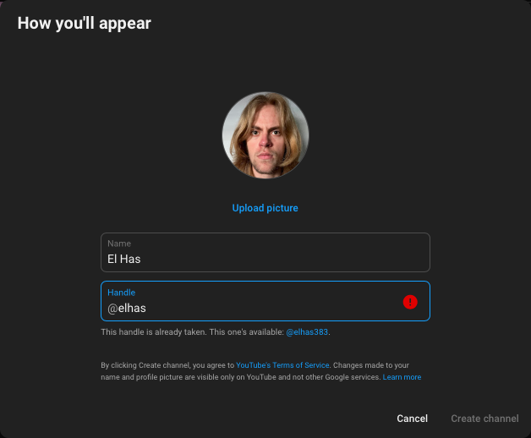Click the Create channel button
This screenshot has height=438, width=531.
(x=484, y=419)
